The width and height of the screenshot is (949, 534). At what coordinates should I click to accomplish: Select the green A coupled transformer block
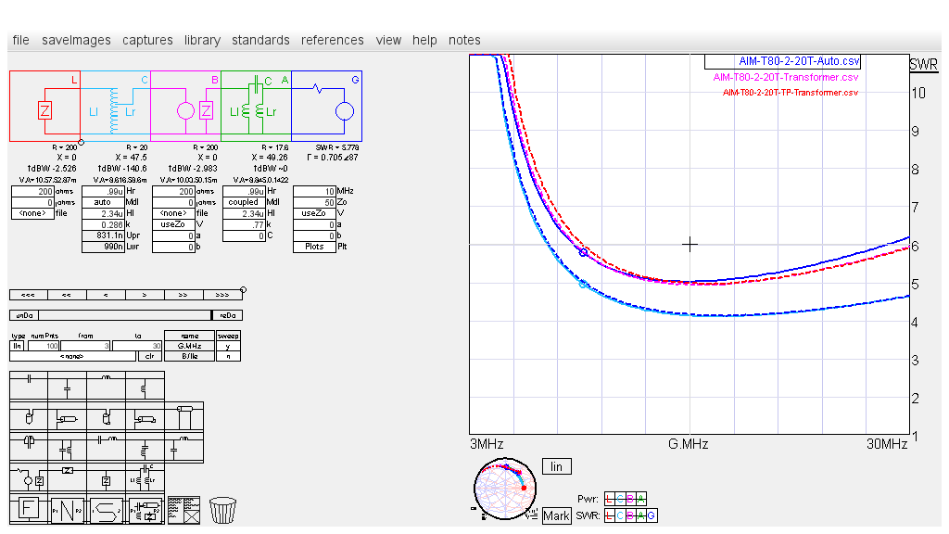(x=256, y=106)
